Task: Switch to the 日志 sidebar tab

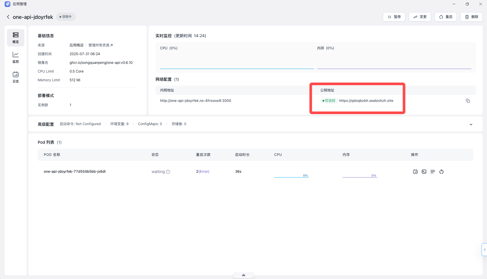Action: 16,77
